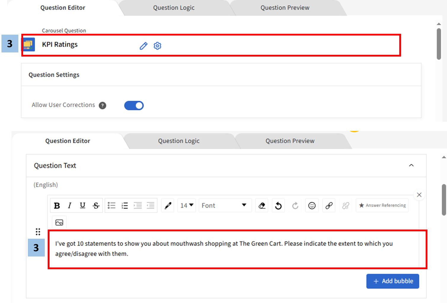Apply italic formatting to the question text
The image size is (447, 303).
click(70, 206)
